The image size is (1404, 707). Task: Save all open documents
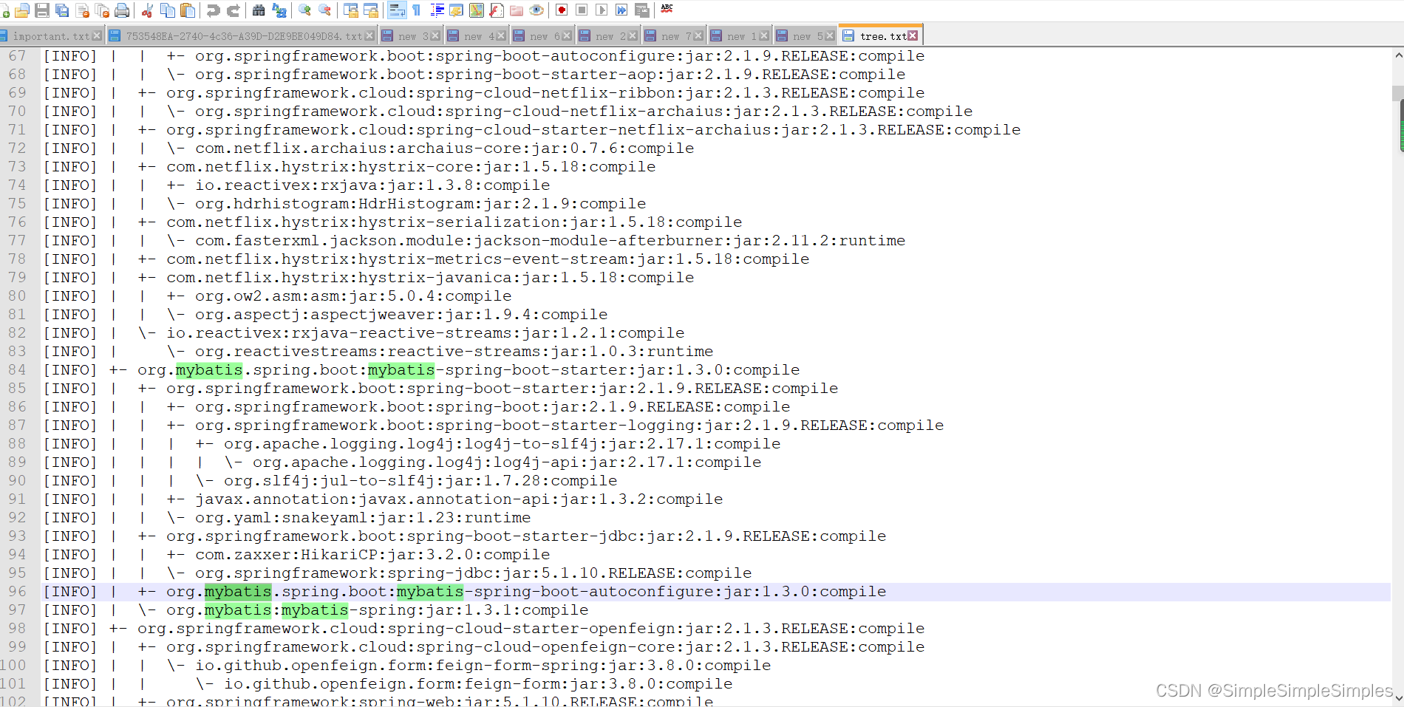(62, 10)
